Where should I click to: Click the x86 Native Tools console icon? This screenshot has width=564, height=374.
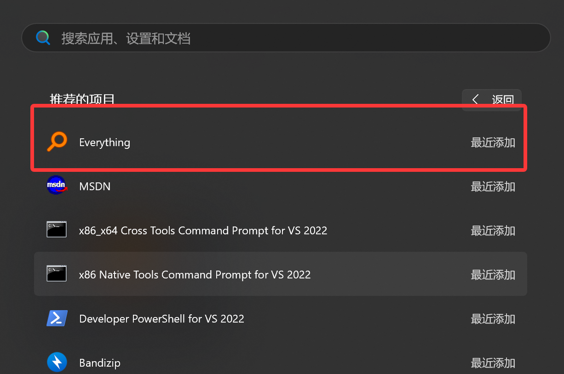coord(57,274)
